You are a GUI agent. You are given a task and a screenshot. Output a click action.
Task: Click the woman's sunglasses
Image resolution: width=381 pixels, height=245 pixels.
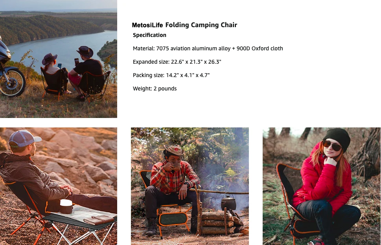332,146
